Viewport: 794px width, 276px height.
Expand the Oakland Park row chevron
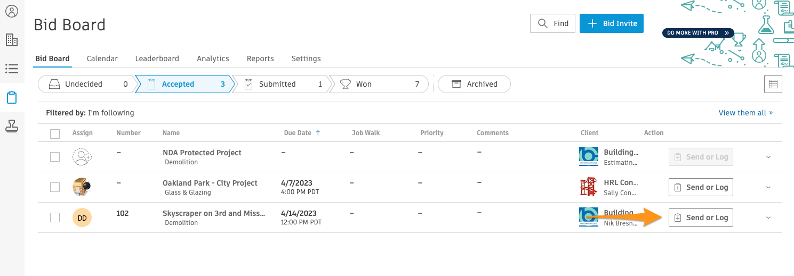[x=768, y=187]
